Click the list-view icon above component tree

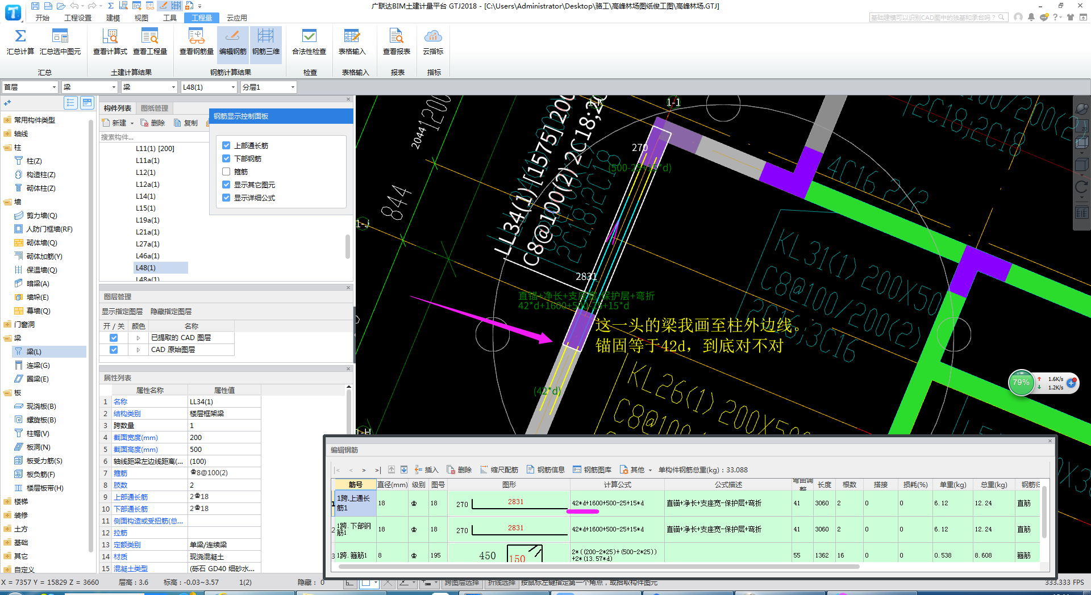click(x=70, y=103)
